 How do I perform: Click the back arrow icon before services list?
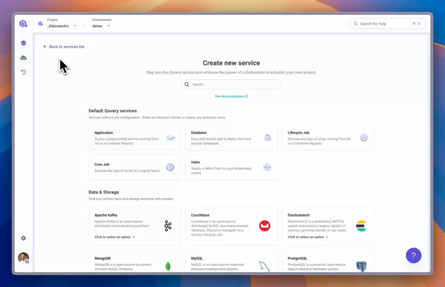pyautogui.click(x=45, y=47)
